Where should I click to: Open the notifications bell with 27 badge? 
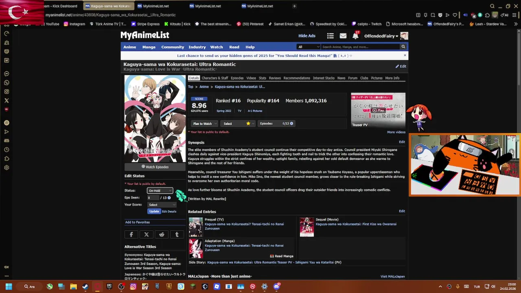point(355,36)
